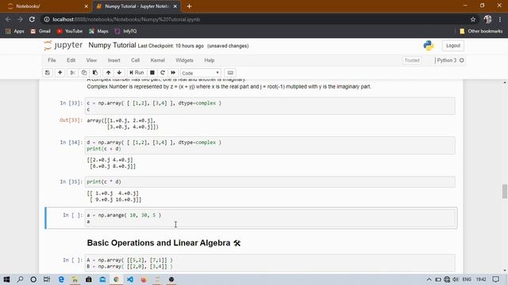Move the selected cell up

click(108, 73)
